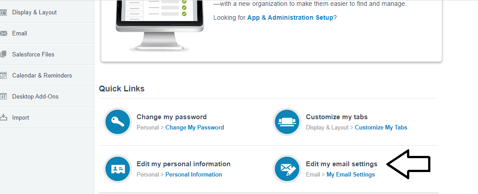Expand the Email sidebar section
Screen dimensions: 478x194
[20, 34]
